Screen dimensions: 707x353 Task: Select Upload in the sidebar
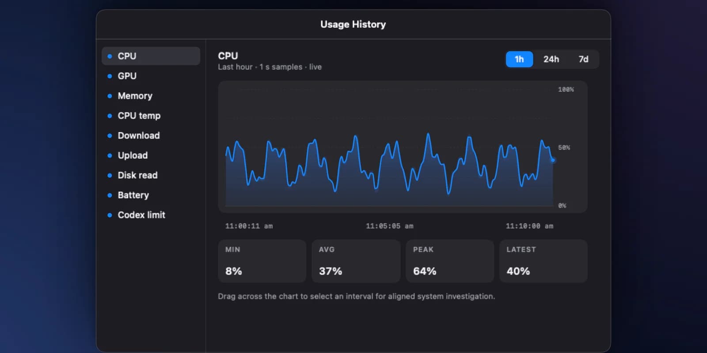[x=151, y=155]
